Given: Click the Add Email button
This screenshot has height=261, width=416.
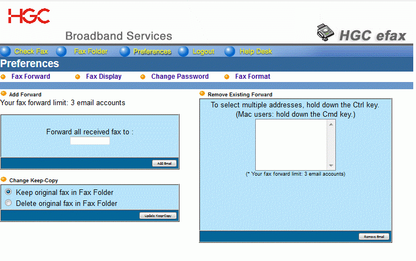Looking at the screenshot, I should [164, 164].
